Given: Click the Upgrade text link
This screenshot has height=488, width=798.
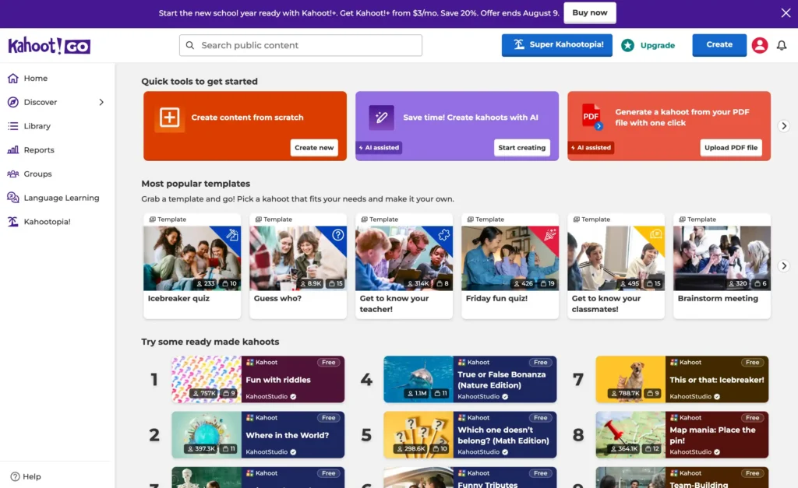Looking at the screenshot, I should pyautogui.click(x=658, y=45).
